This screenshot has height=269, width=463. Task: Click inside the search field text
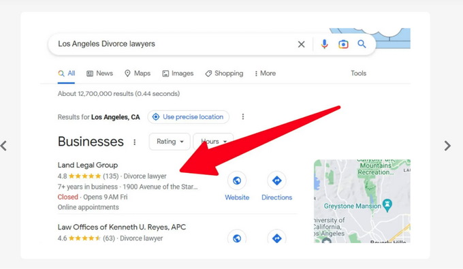tap(106, 44)
